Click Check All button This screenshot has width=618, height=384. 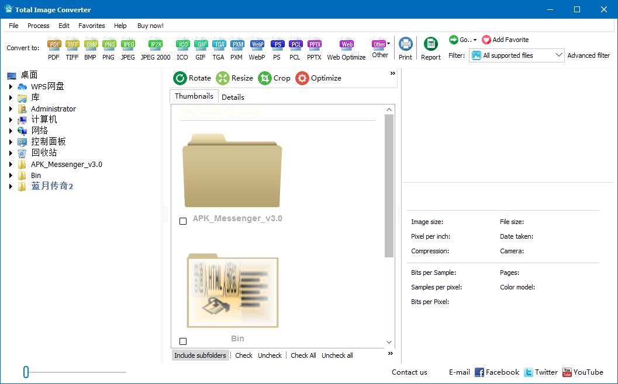(x=303, y=355)
